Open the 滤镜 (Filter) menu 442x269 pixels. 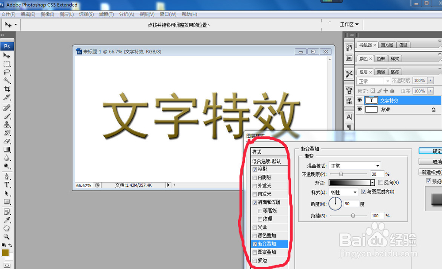click(x=106, y=14)
